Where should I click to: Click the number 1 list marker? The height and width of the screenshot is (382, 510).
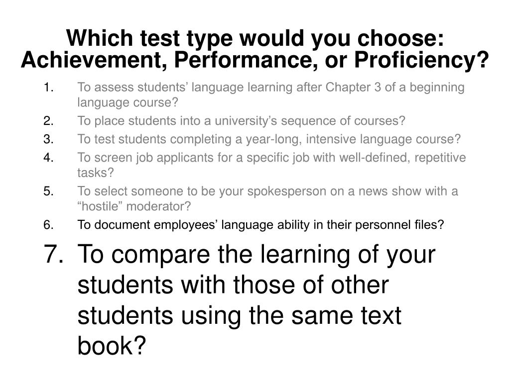coord(48,88)
